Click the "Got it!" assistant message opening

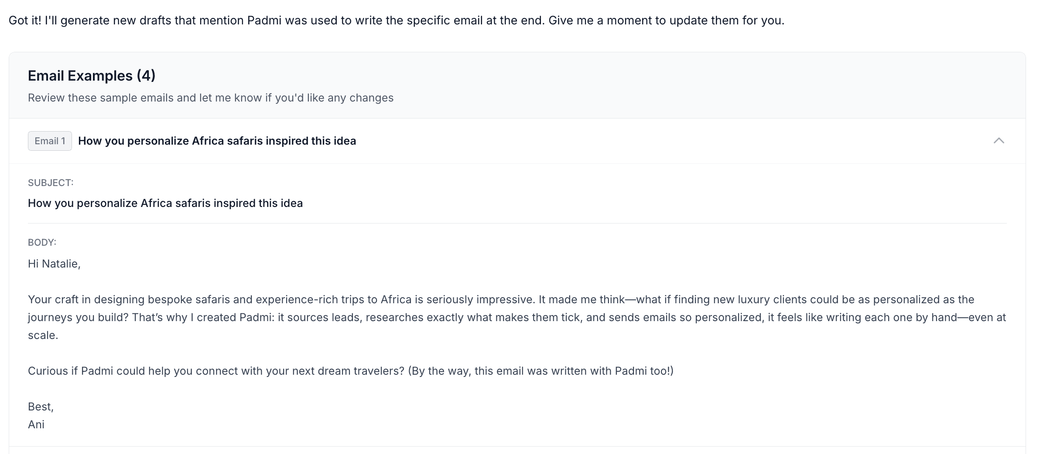click(x=24, y=21)
